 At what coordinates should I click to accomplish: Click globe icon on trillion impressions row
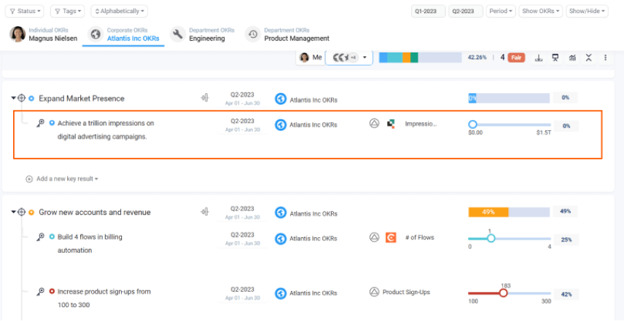tap(281, 124)
